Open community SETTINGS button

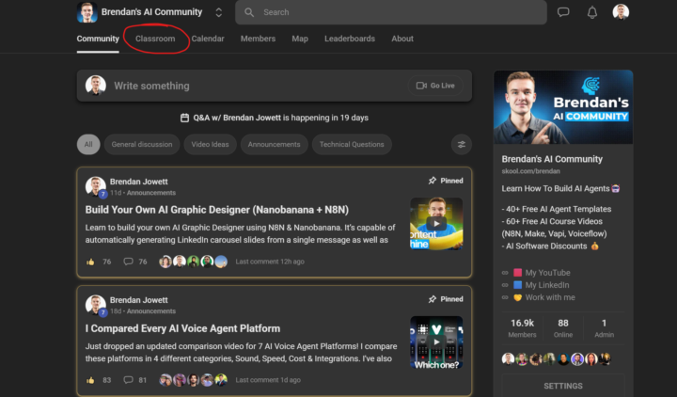pos(563,386)
